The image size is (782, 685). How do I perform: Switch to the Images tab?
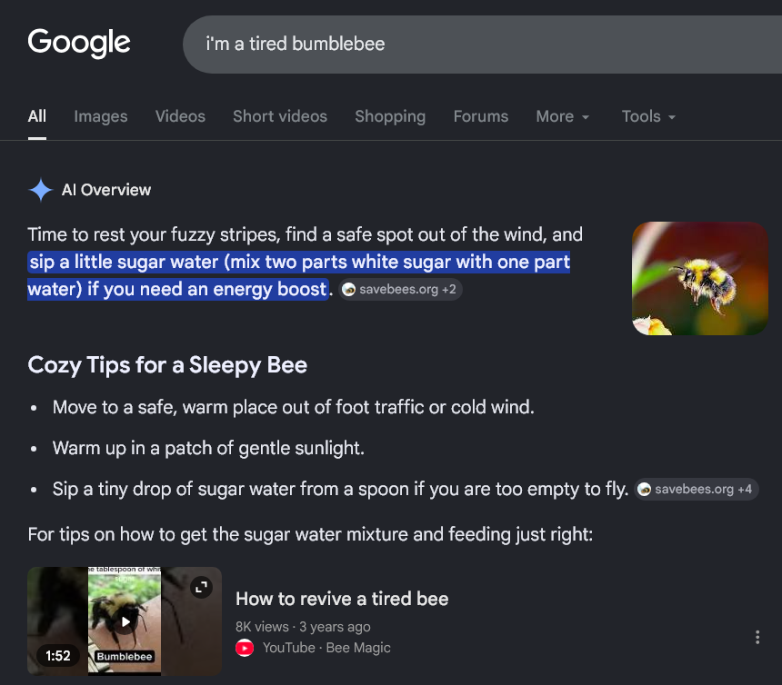click(x=101, y=116)
